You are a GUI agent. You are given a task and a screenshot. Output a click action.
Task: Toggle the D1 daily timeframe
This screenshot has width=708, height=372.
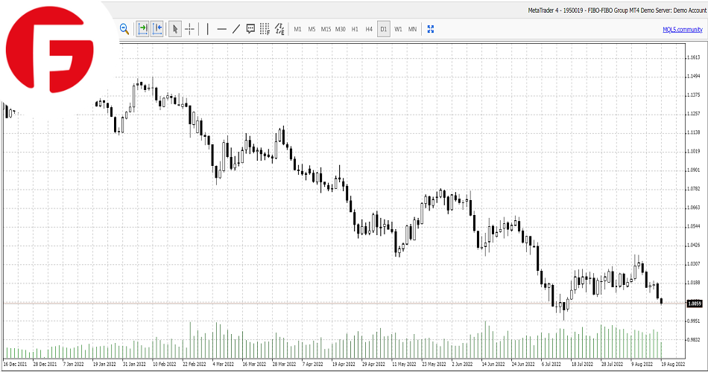pos(384,29)
